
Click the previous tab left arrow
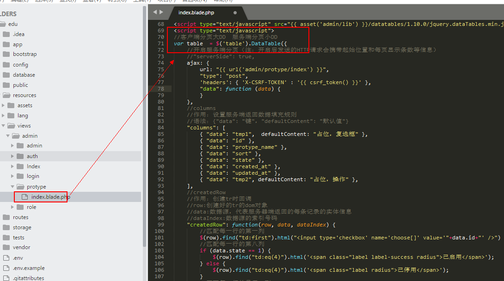point(155,12)
